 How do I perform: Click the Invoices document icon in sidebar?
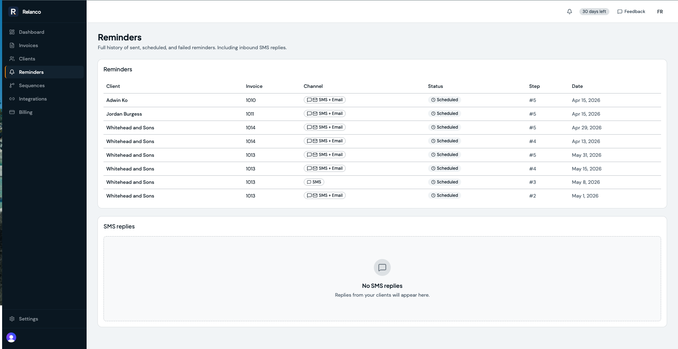point(12,45)
